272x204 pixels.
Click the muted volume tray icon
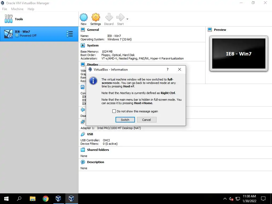(x=231, y=199)
